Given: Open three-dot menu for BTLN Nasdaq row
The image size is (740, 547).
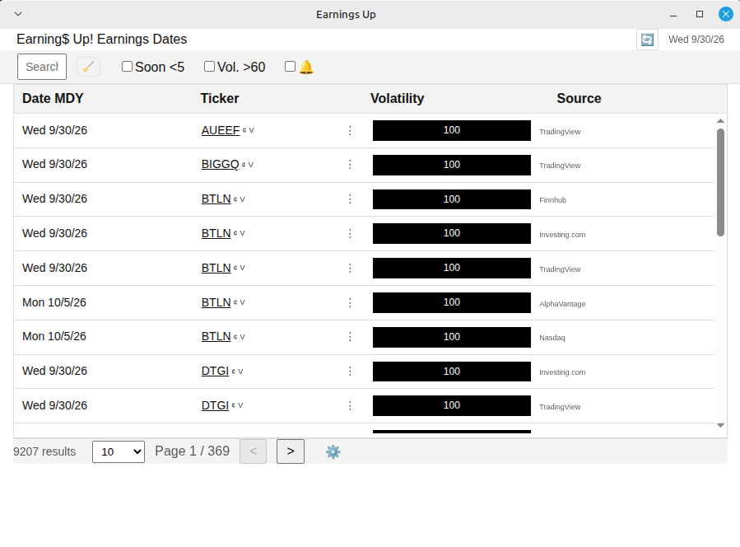Looking at the screenshot, I should (350, 336).
